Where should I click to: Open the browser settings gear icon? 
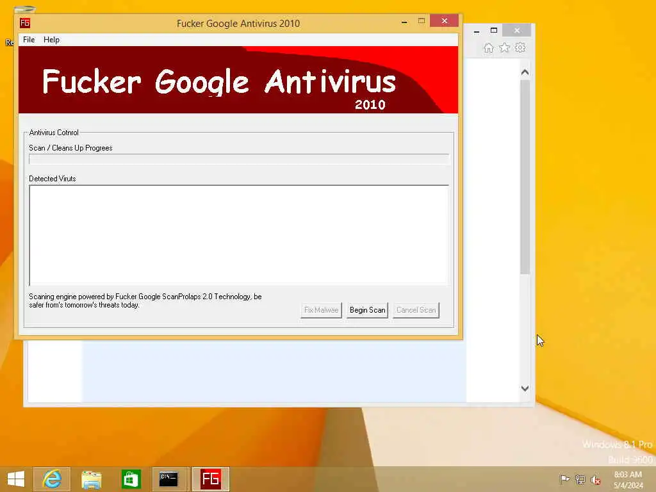[x=520, y=47]
